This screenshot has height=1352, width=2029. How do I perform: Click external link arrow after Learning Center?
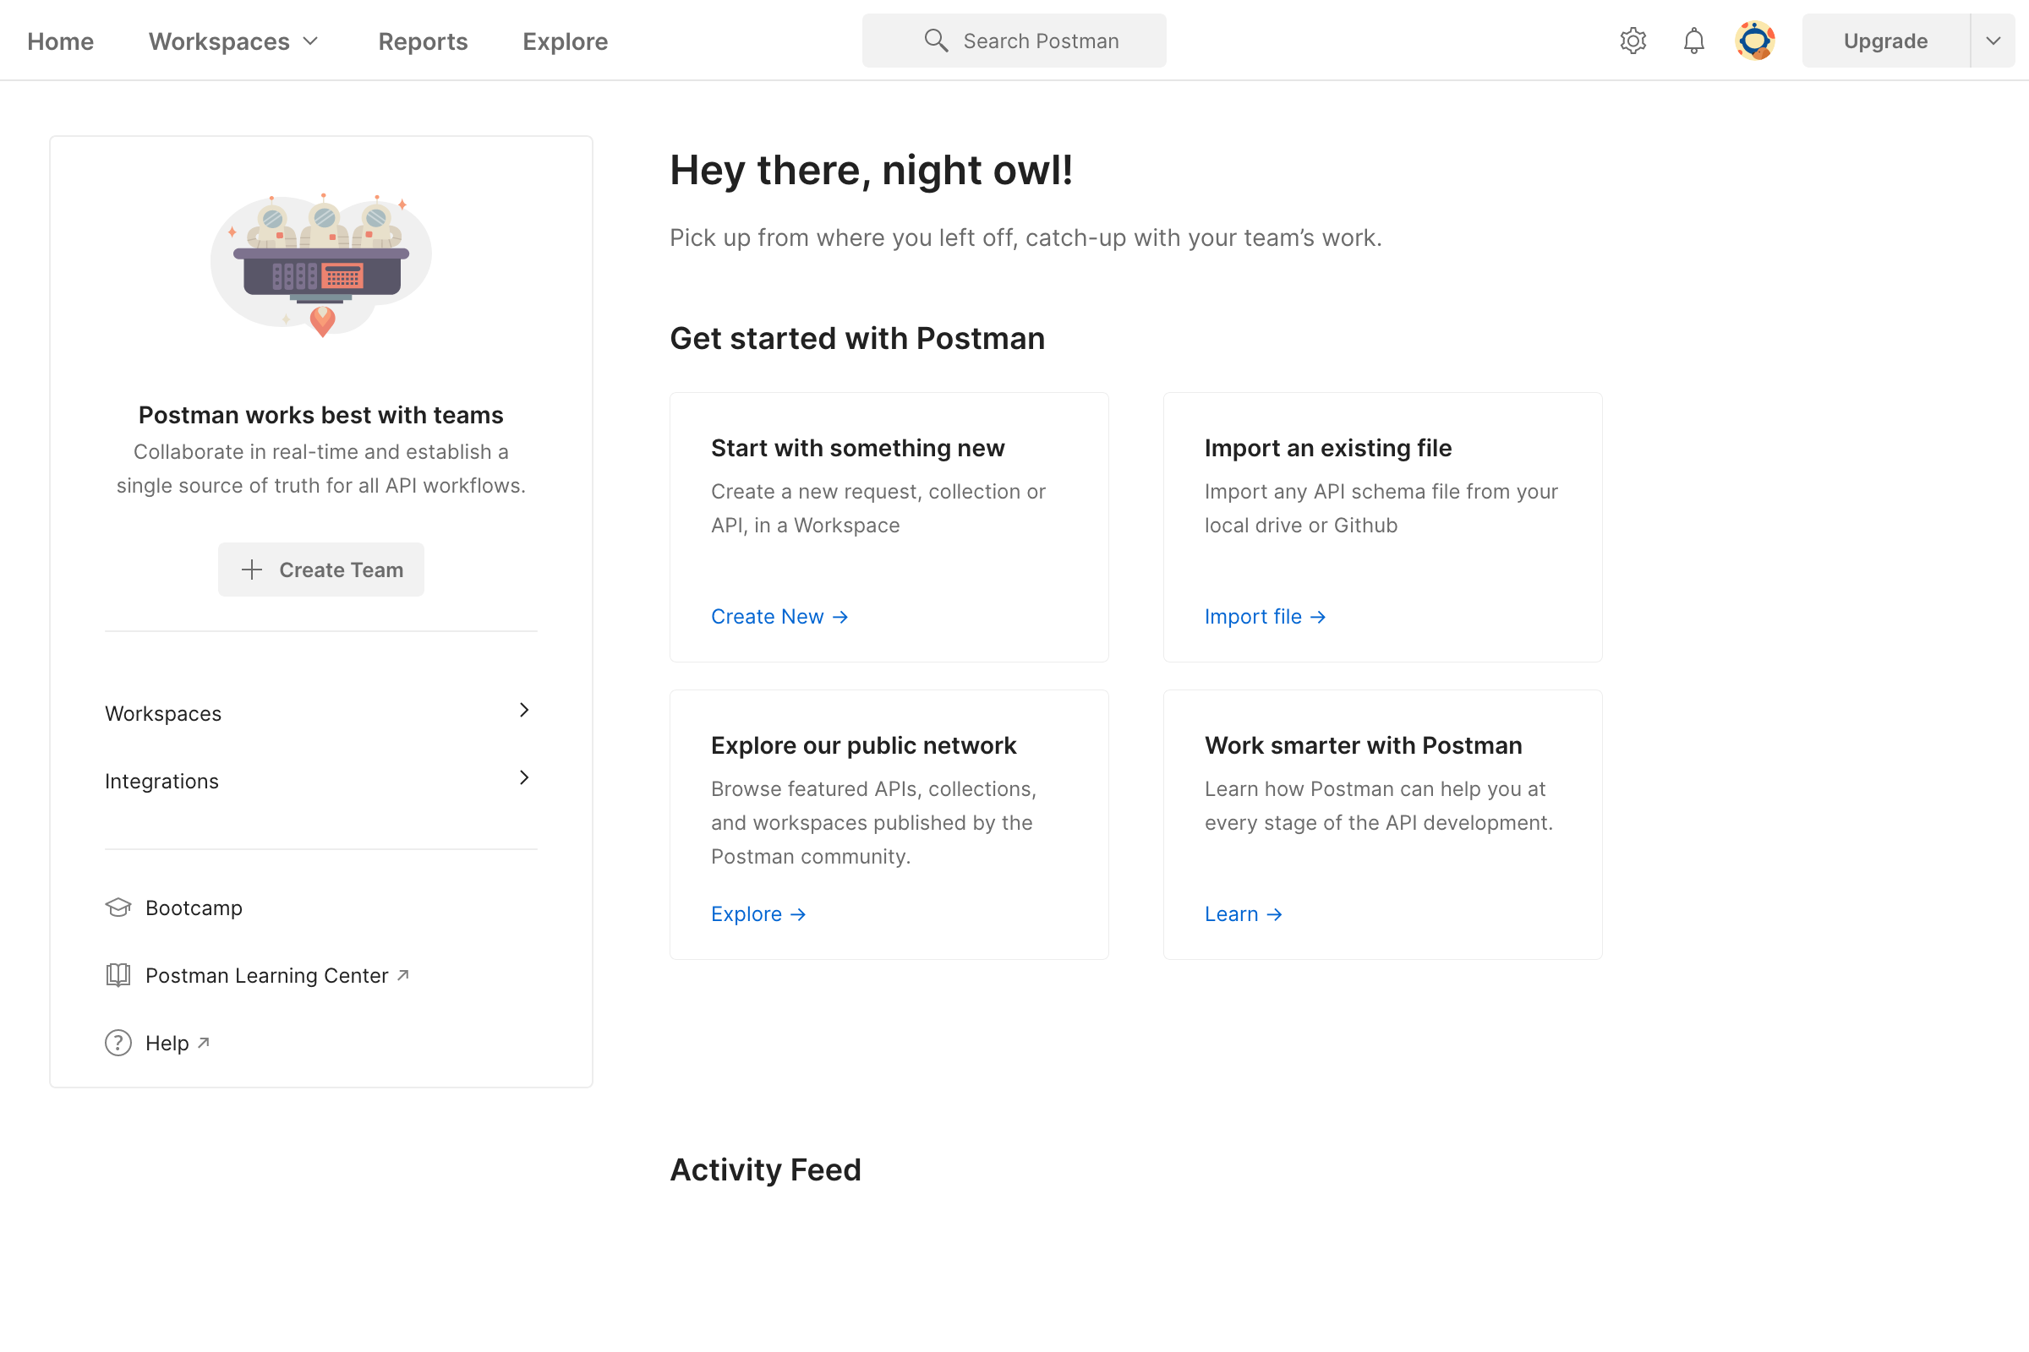(403, 975)
